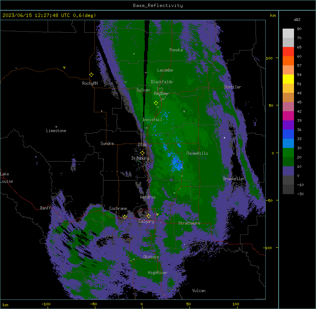Click the red 65 dBZ color swatch
This screenshot has width=316, height=309.
point(288,52)
